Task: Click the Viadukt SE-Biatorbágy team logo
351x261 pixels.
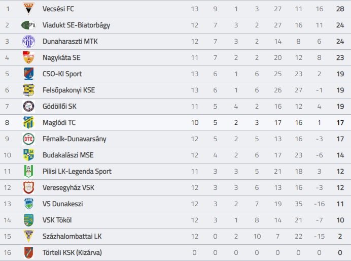Action: pos(28,25)
